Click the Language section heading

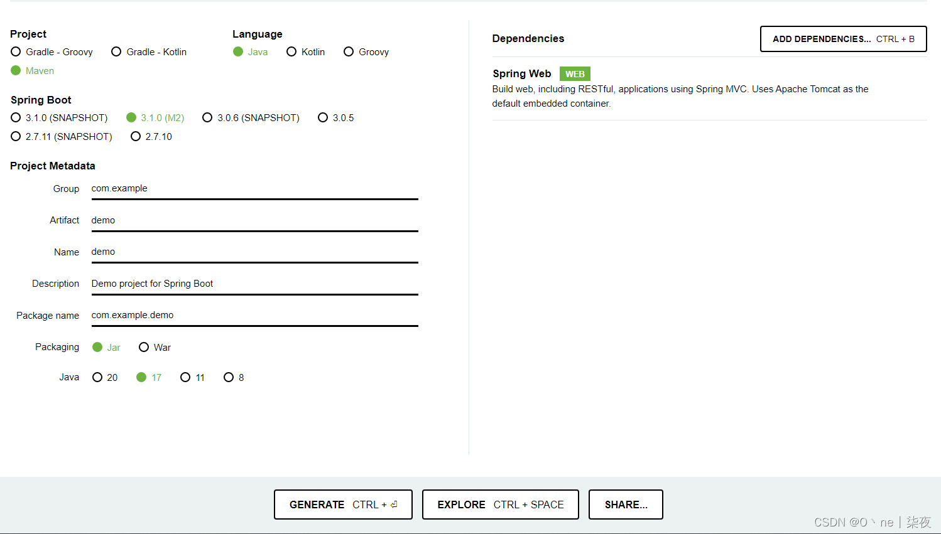coord(258,35)
